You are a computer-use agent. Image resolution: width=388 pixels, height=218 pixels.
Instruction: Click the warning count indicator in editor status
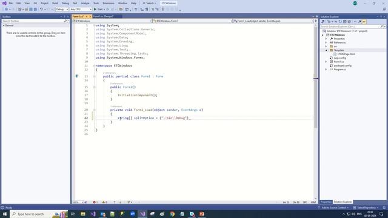(x=105, y=202)
